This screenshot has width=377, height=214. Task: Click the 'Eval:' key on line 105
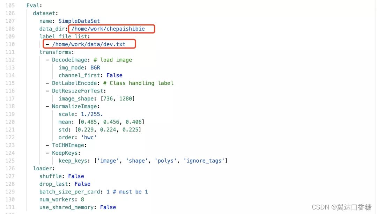(34, 6)
